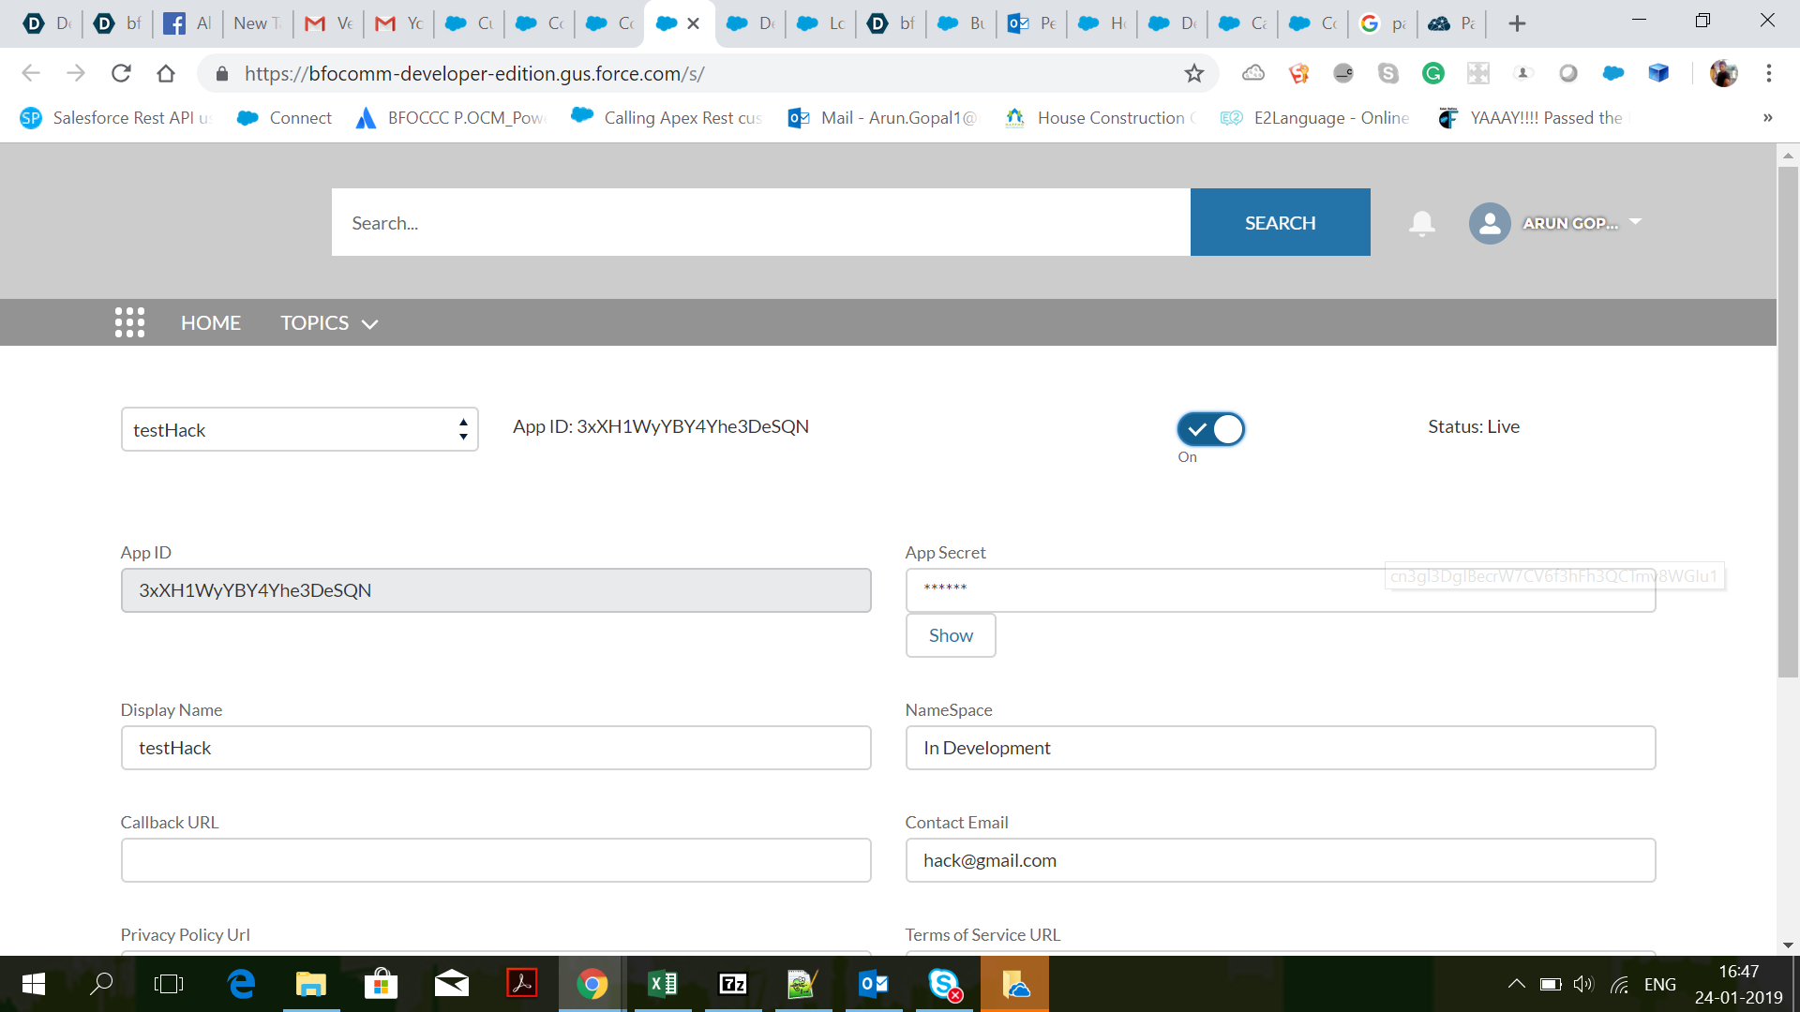Open the testHack app selector dropdown

(x=299, y=429)
